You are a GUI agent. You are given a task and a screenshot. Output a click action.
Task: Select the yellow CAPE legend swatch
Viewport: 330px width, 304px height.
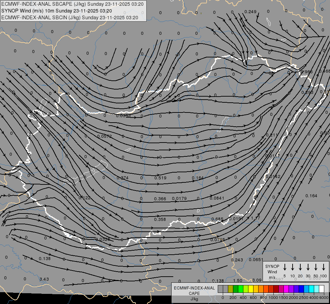pyautogui.click(x=251, y=289)
